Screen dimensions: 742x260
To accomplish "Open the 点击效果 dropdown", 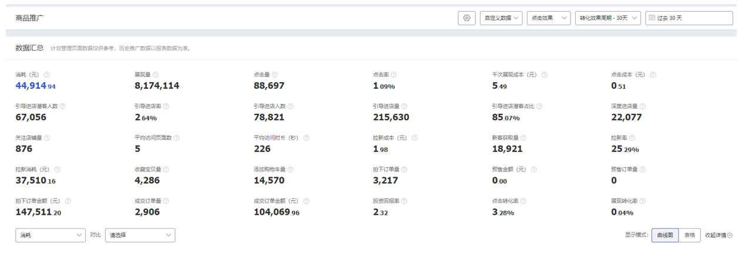I will tap(549, 18).
